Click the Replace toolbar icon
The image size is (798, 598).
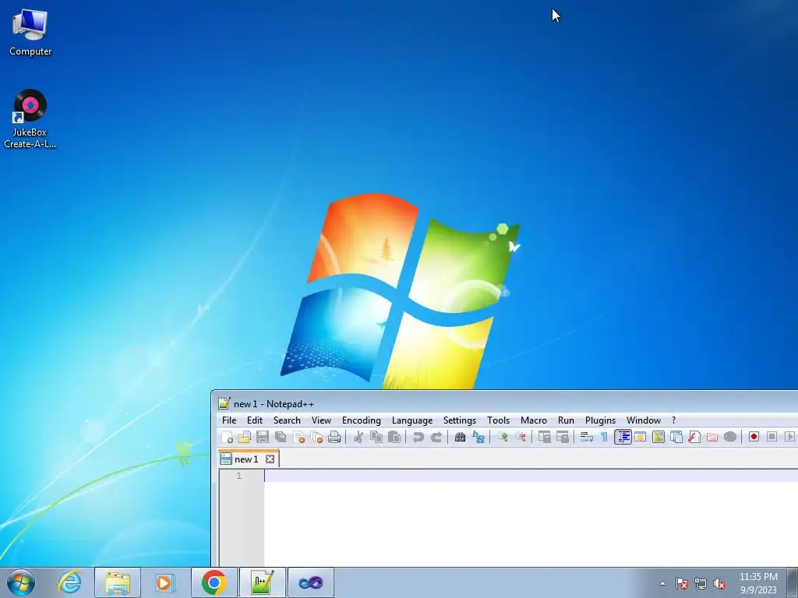(x=478, y=438)
